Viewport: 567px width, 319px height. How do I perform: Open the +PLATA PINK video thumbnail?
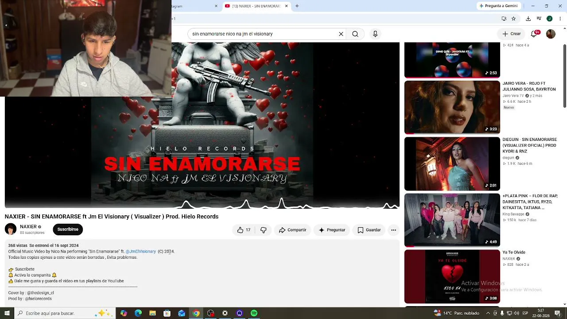pyautogui.click(x=452, y=220)
